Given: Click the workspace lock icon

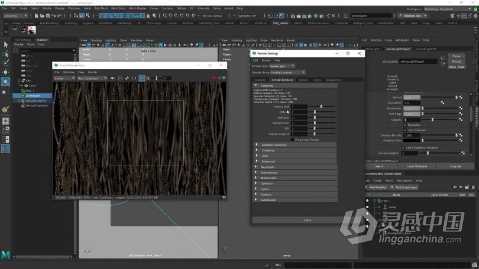Looking at the screenshot, I should (x=475, y=9).
